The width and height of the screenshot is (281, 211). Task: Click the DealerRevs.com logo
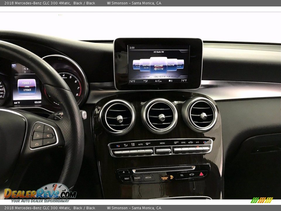40,193
